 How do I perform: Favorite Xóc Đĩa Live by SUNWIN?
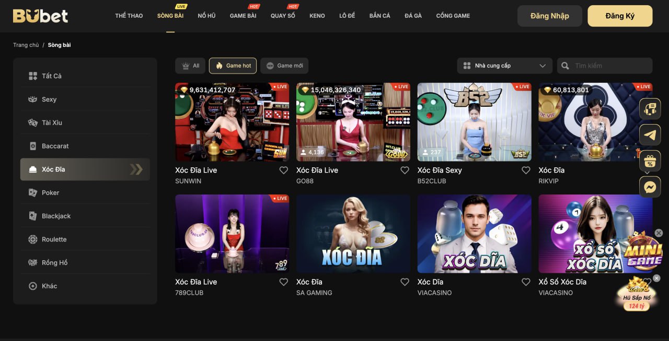[x=284, y=170]
